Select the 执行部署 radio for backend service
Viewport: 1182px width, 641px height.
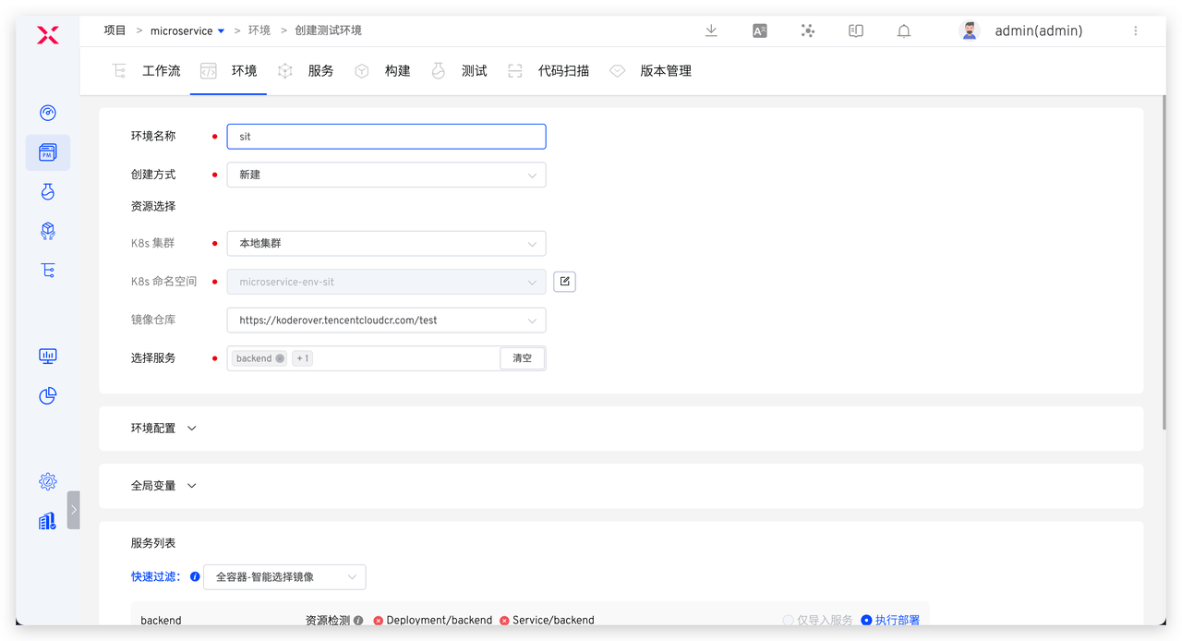coord(865,620)
